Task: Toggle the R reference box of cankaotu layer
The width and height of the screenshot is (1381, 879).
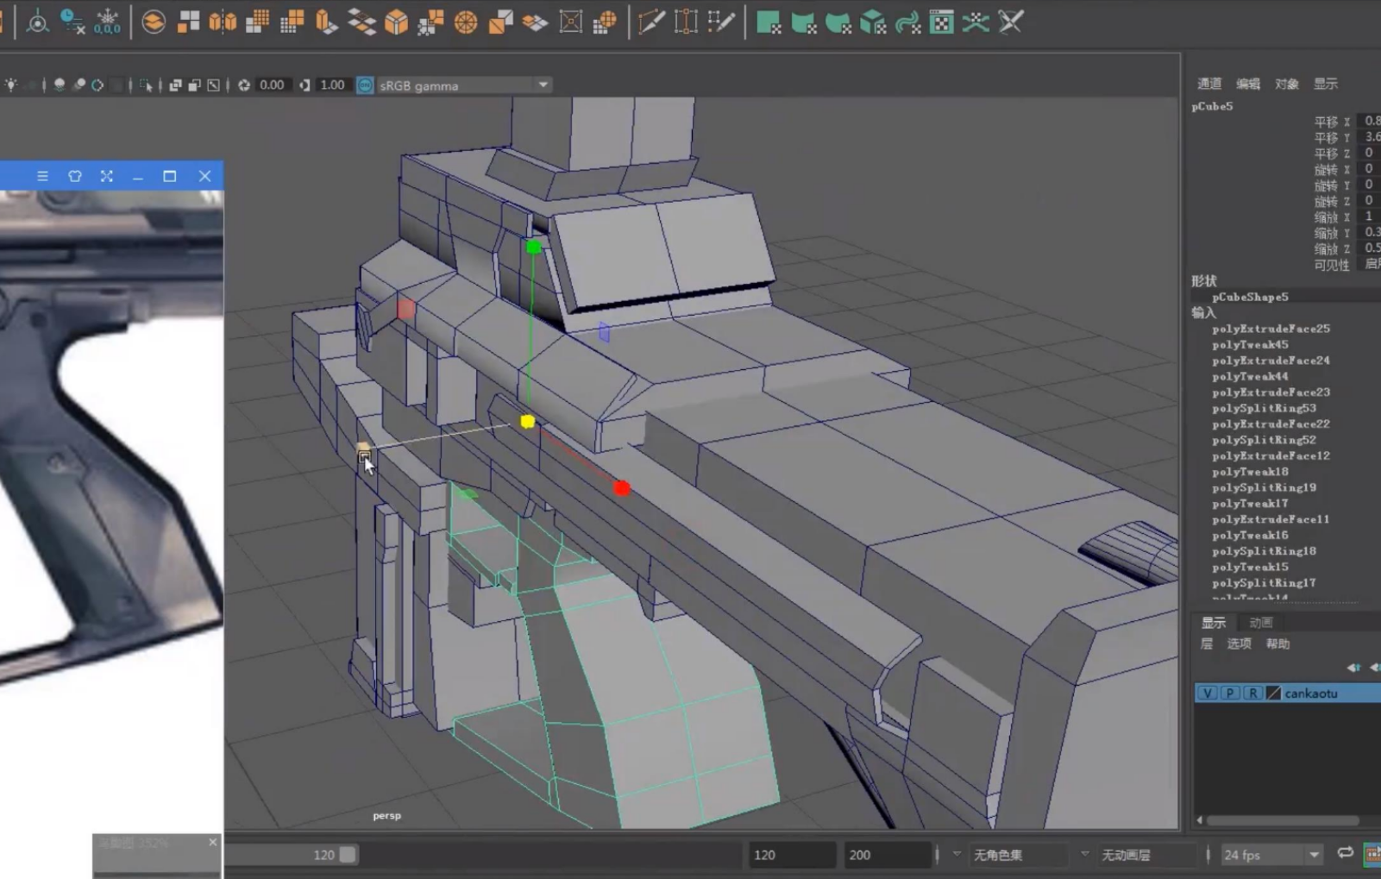Action: pyautogui.click(x=1252, y=694)
